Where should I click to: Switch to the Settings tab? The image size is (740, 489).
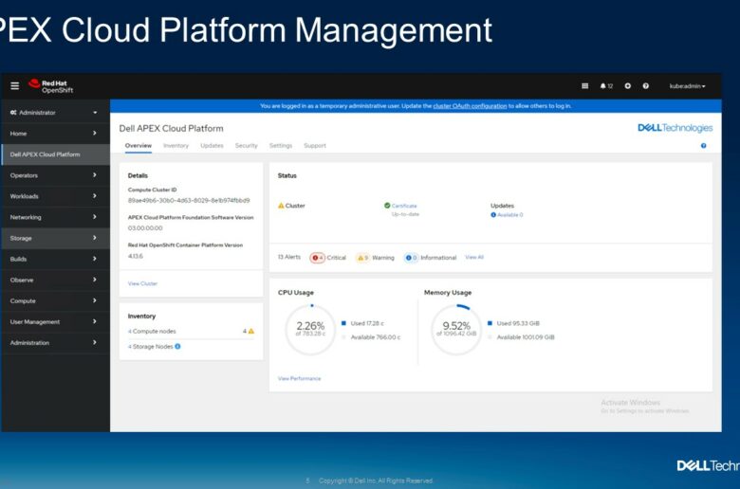[x=281, y=145]
